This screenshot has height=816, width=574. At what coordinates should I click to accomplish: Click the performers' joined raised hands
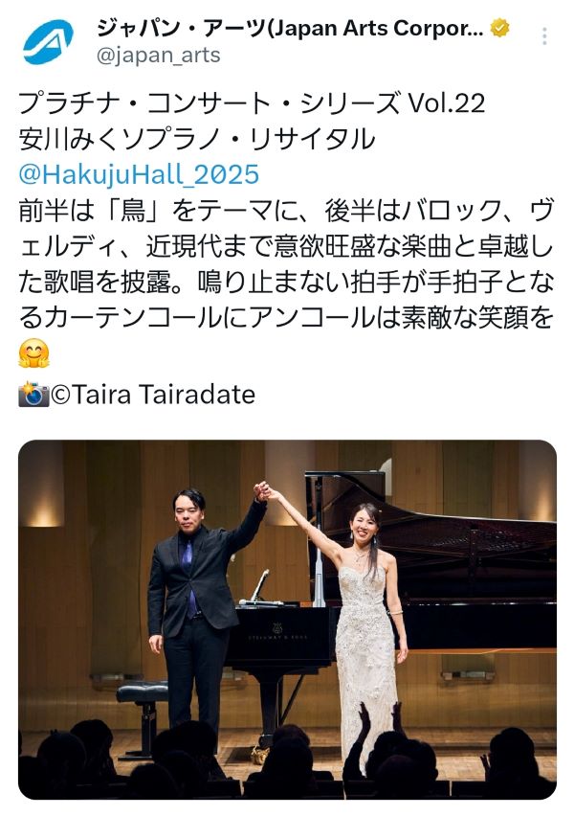coord(262,490)
